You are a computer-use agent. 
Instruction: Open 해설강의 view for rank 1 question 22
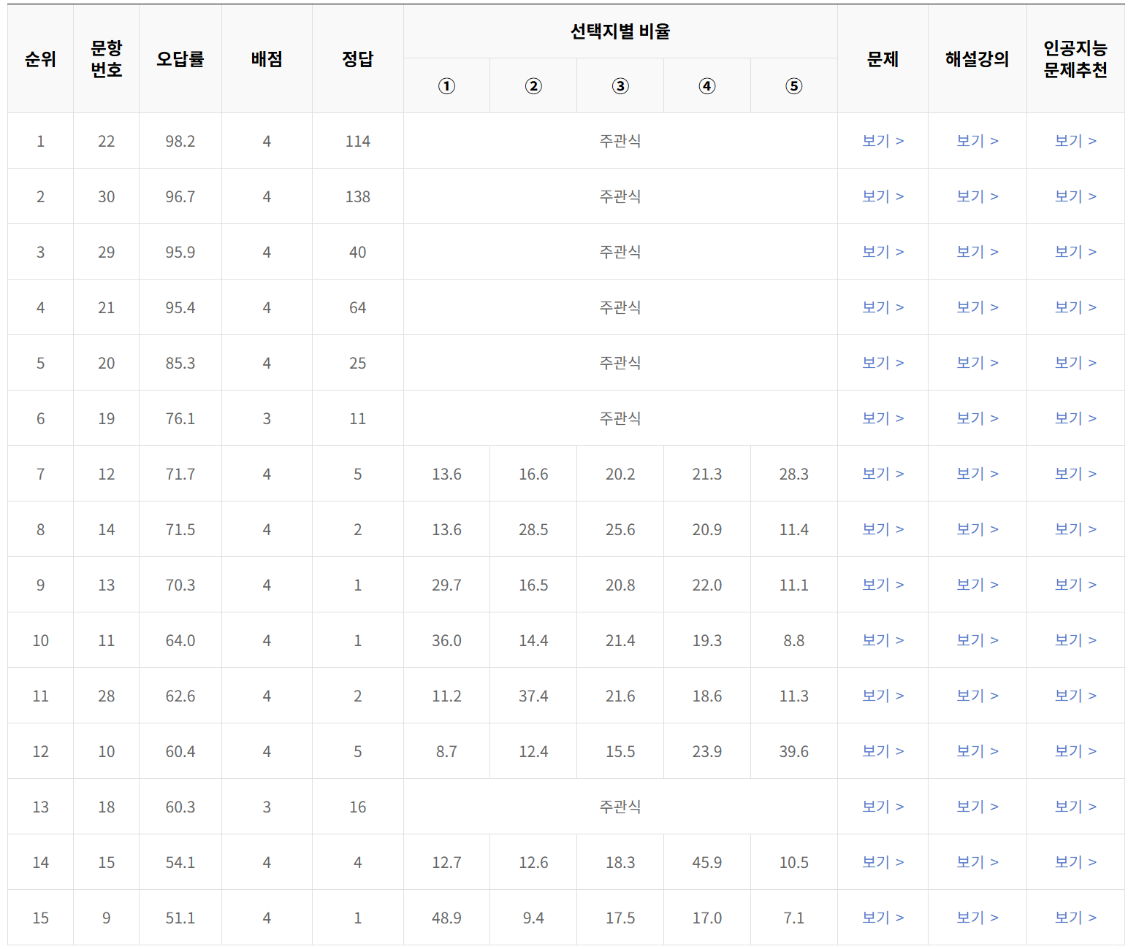tap(977, 141)
